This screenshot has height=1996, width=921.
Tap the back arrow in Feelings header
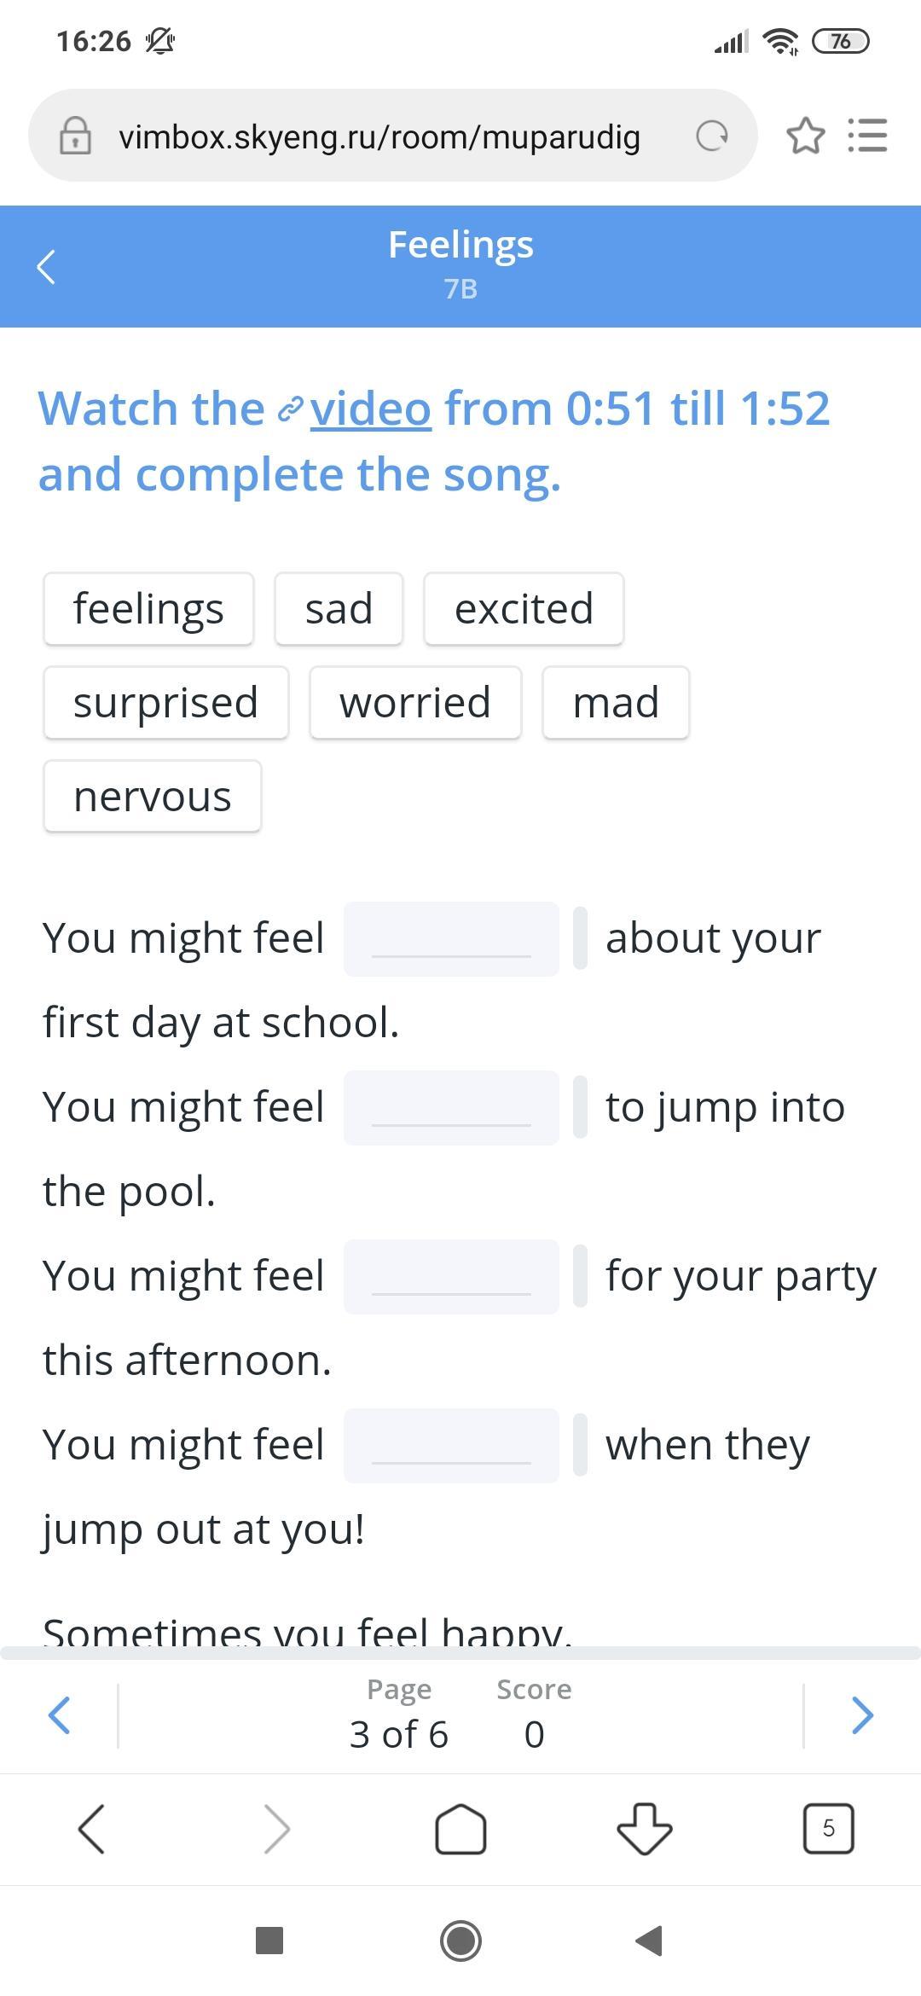click(x=47, y=266)
